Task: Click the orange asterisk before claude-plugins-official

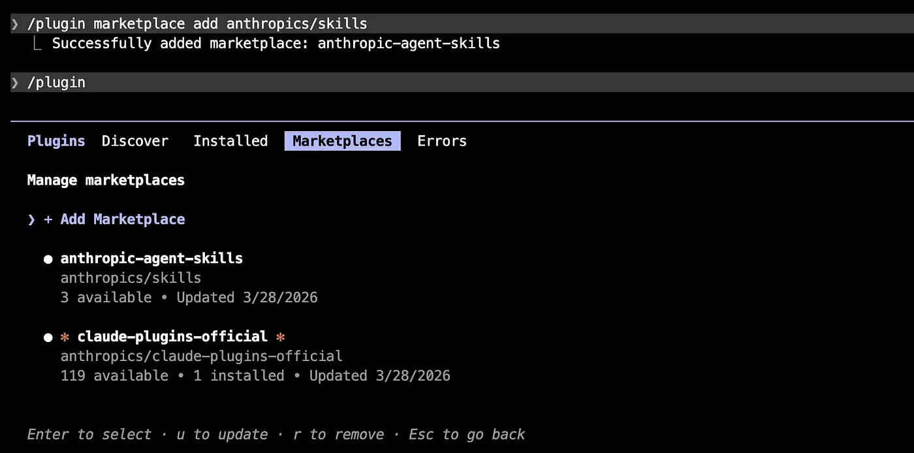Action: tap(65, 337)
